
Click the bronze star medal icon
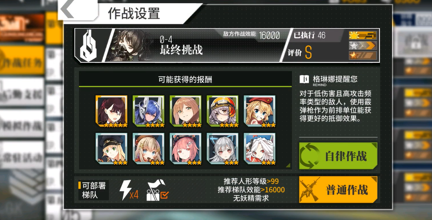[363, 56]
